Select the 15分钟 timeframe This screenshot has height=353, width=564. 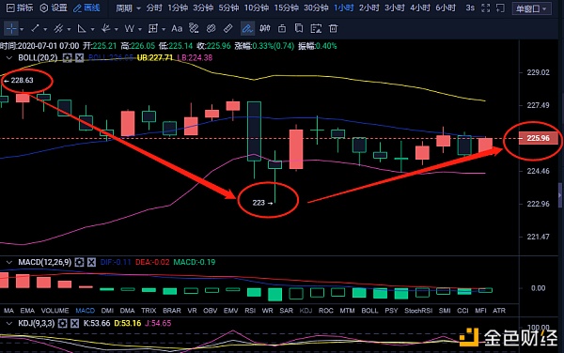tap(286, 8)
